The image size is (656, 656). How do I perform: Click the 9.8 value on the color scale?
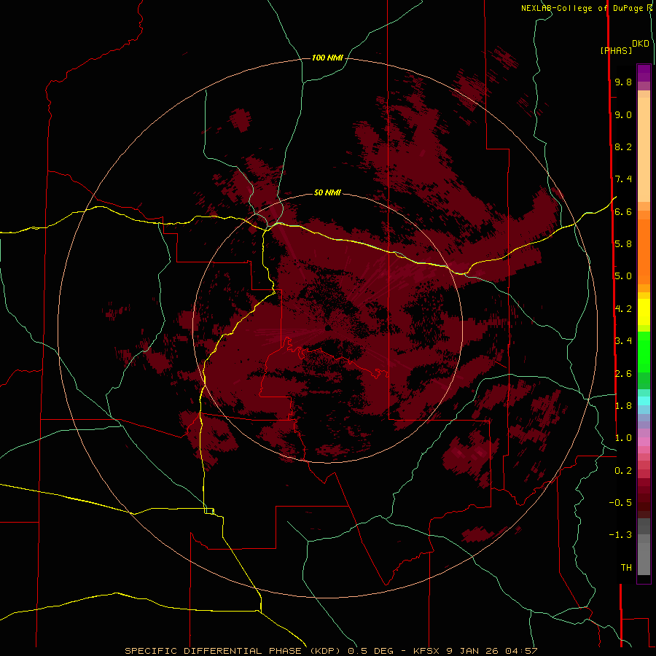(x=623, y=82)
